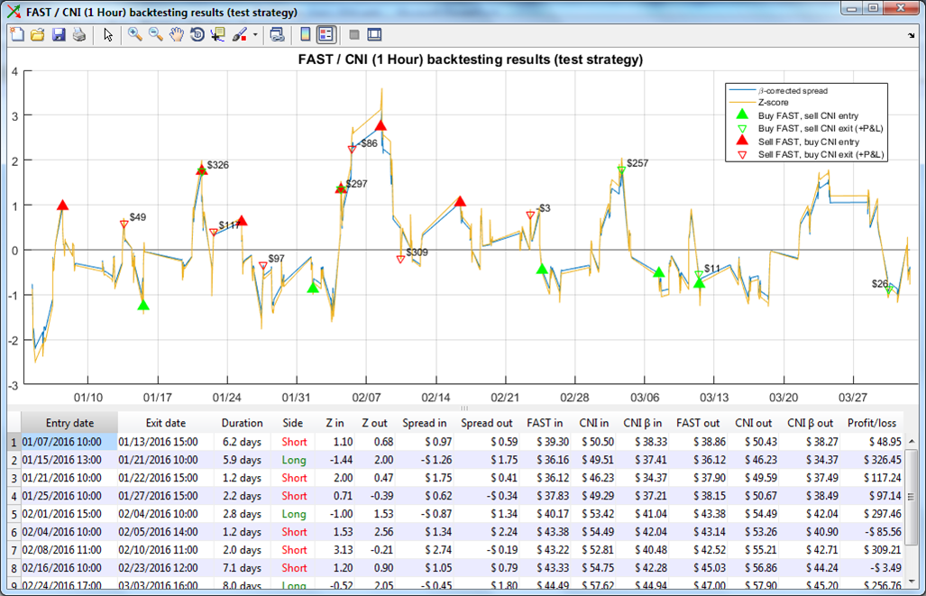Click the Link Plot icon
Screen dimensions: 926x596
click(x=277, y=35)
